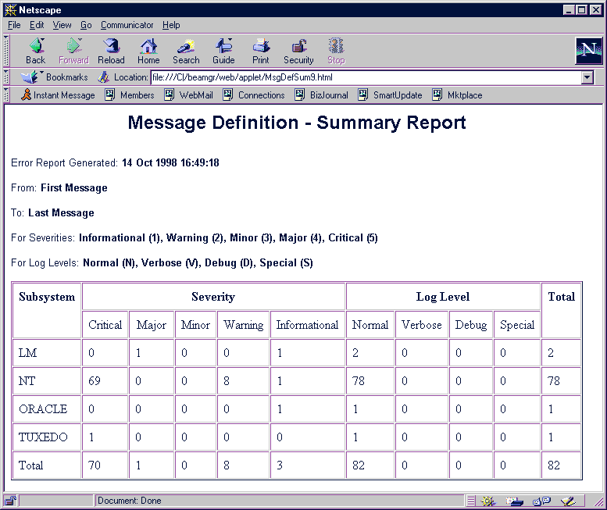This screenshot has height=510, width=607.
Task: Click the Stop loading icon
Action: (x=336, y=51)
